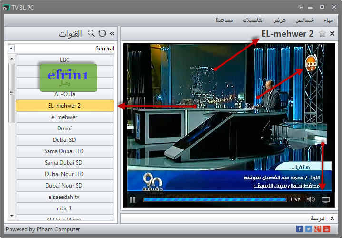This screenshot has width=342, height=238.
Task: Open the Twitter page icon
Action: [x=308, y=229]
